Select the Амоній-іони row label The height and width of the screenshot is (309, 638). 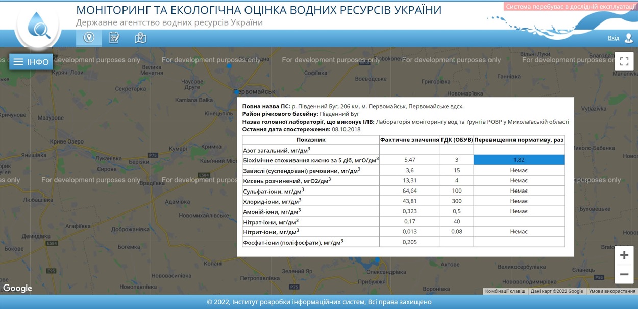[272, 211]
